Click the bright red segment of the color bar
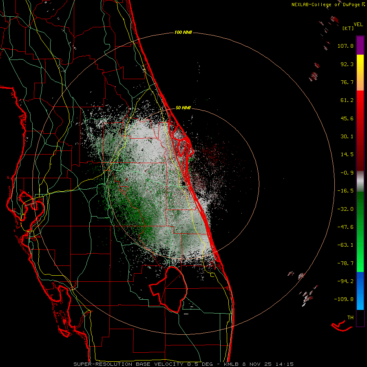Viewport: 367px width, 367px height. point(360,104)
